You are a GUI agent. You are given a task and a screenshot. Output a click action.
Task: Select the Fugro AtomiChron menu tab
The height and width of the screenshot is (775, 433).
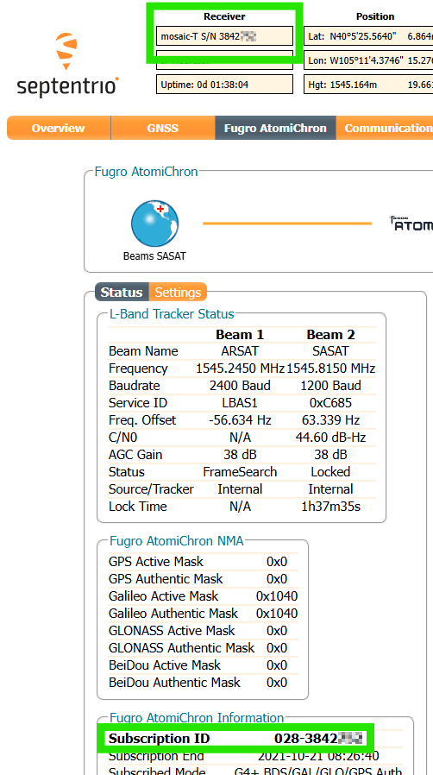pos(275,128)
